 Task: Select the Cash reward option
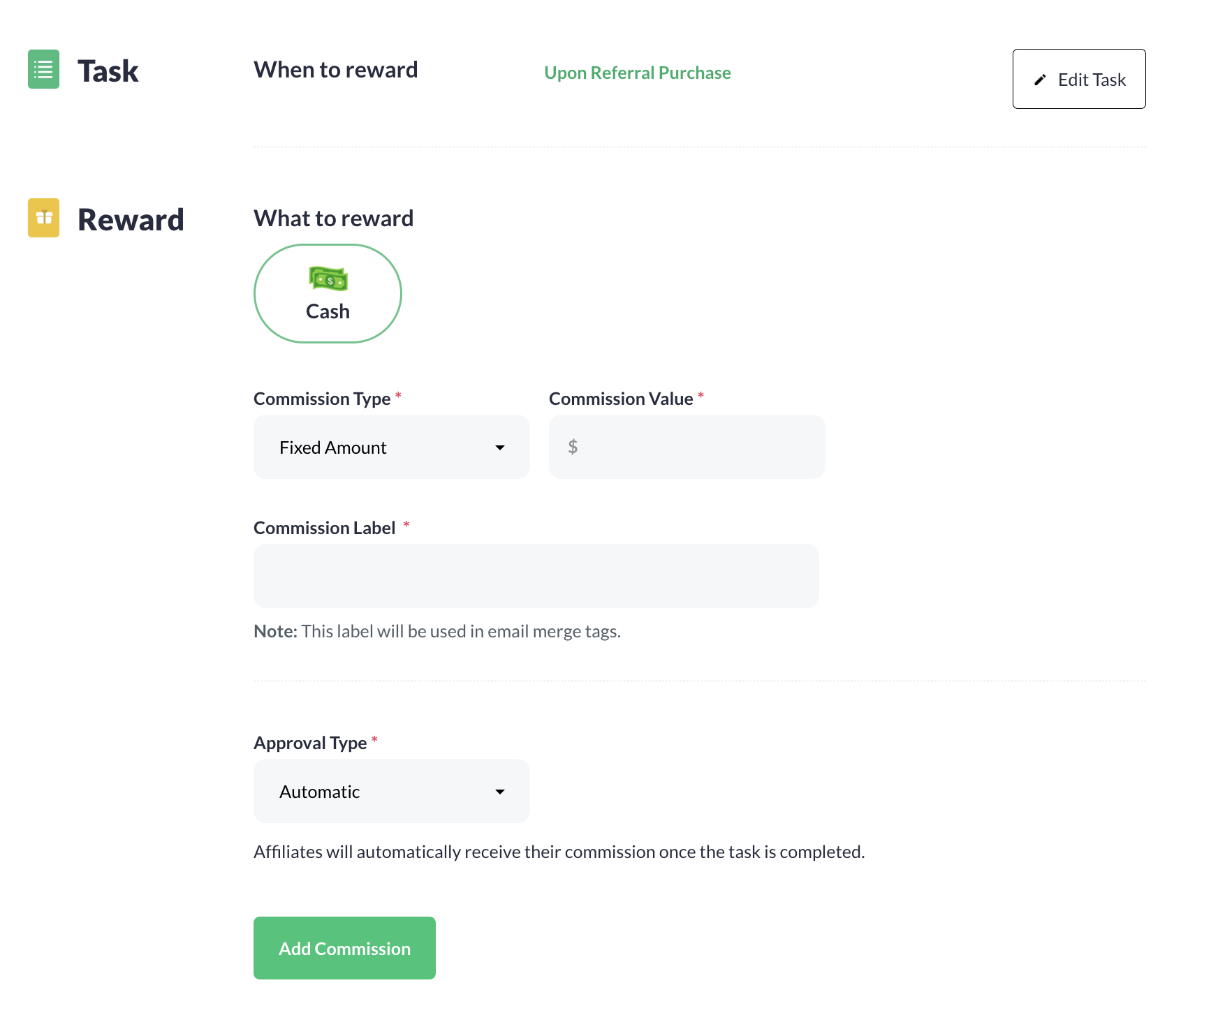[327, 293]
